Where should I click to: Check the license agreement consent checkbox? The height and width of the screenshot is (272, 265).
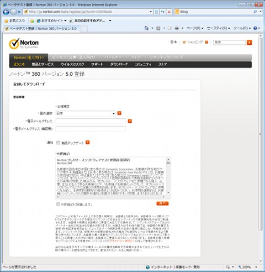[x=58, y=204]
